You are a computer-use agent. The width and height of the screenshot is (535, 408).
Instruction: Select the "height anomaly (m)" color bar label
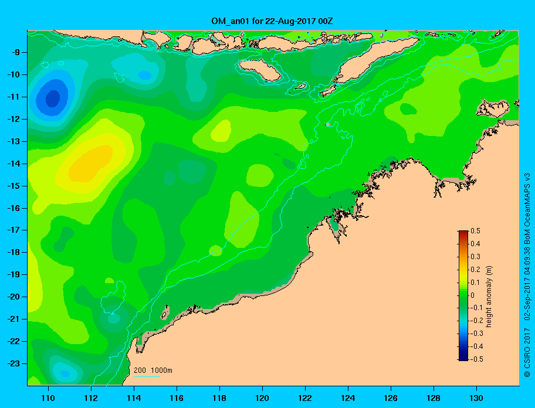click(489, 296)
